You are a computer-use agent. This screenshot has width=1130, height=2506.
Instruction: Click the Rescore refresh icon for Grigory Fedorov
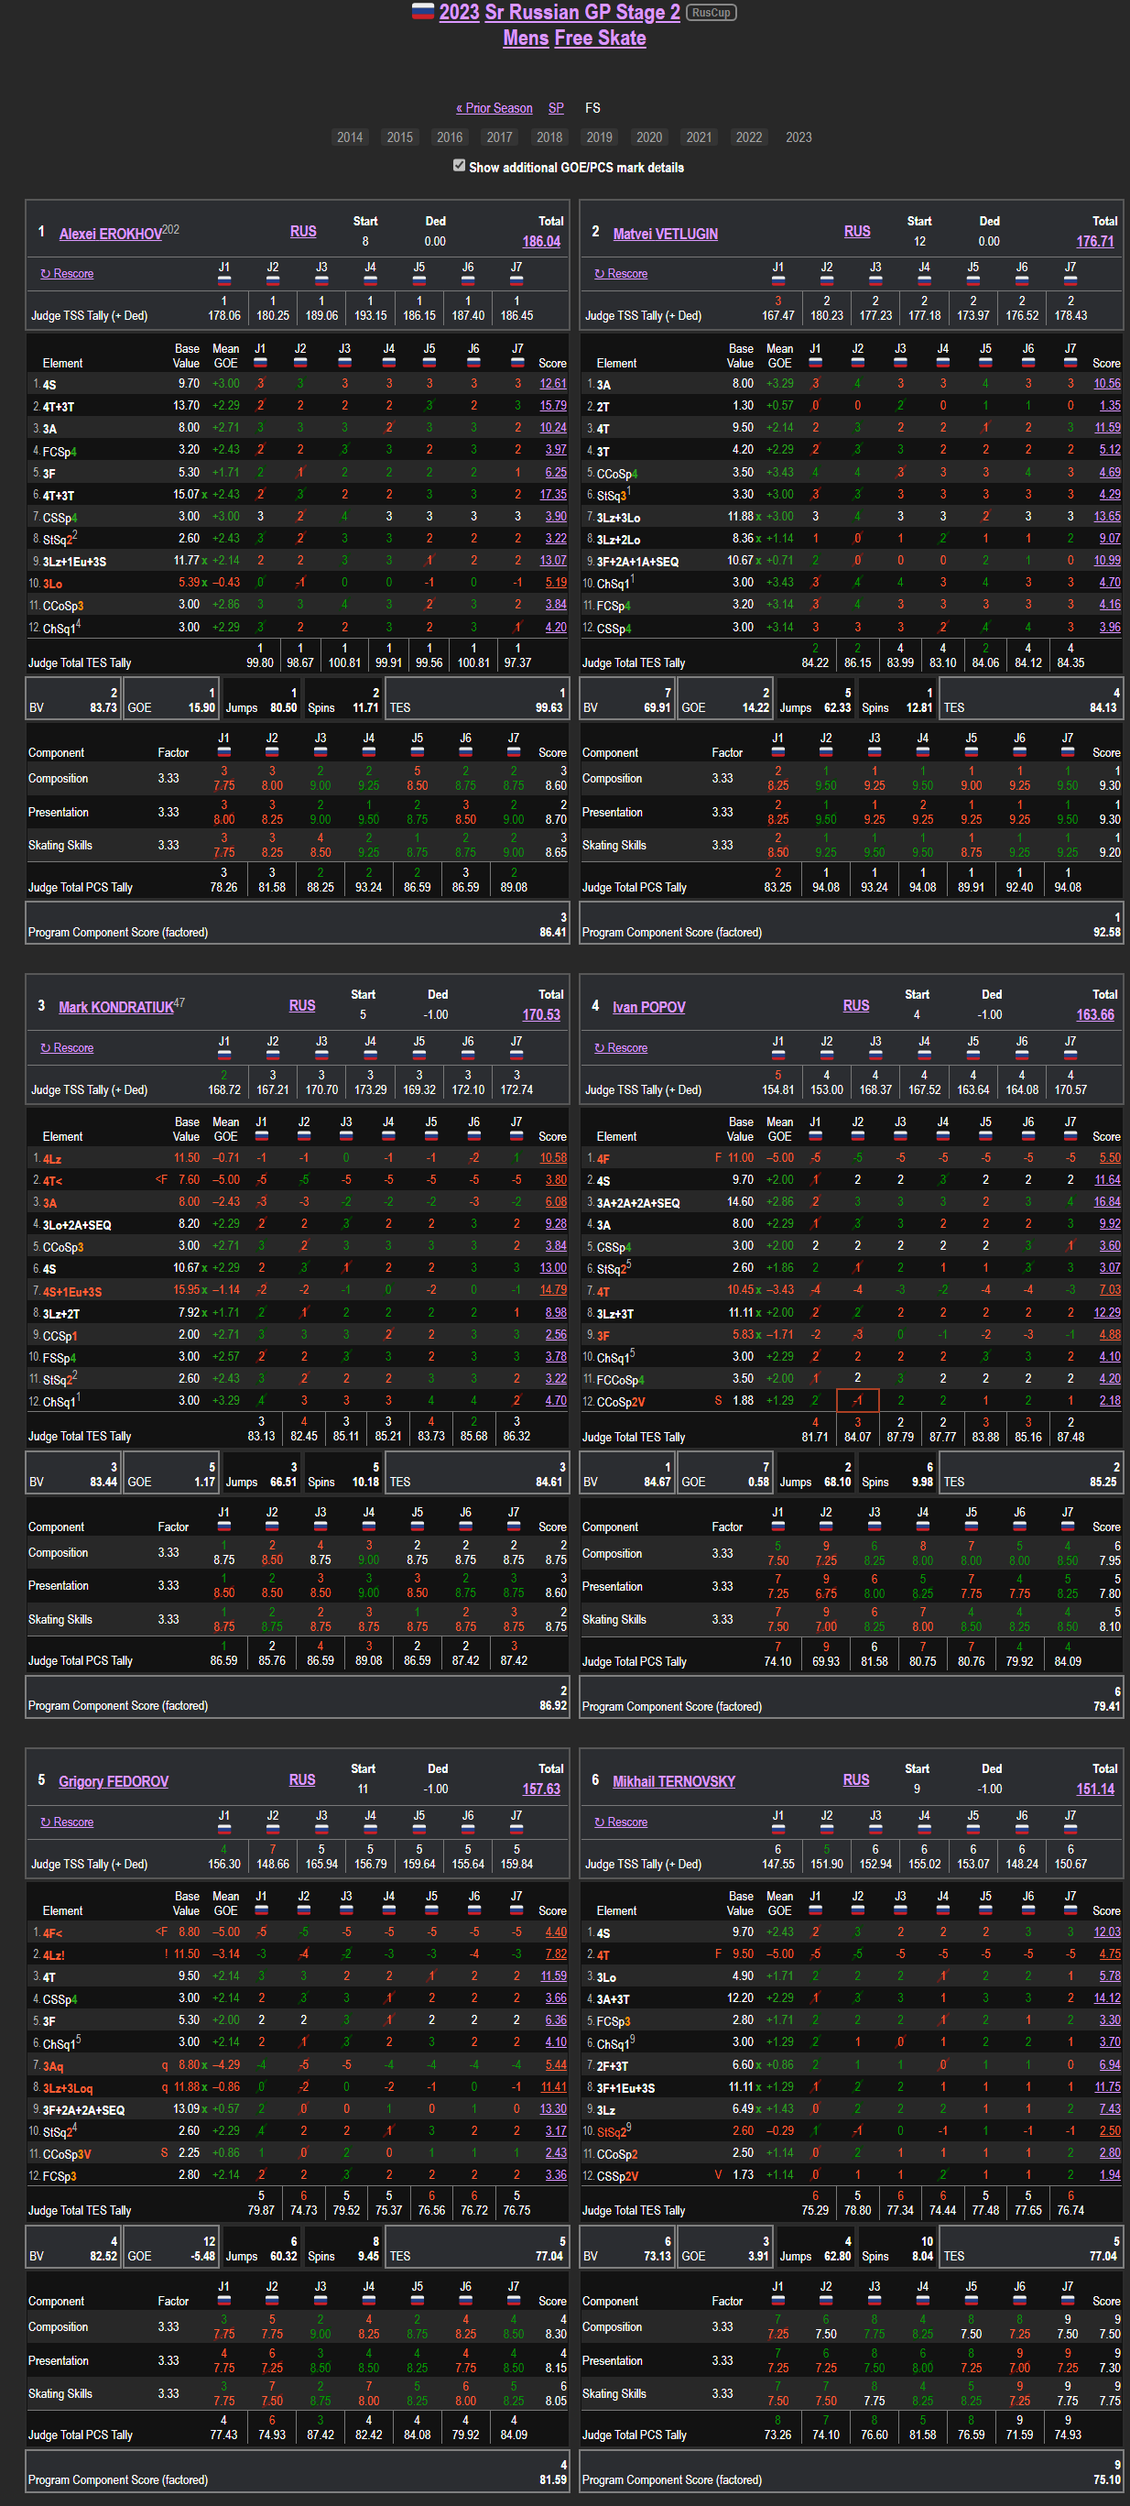tap(45, 1822)
